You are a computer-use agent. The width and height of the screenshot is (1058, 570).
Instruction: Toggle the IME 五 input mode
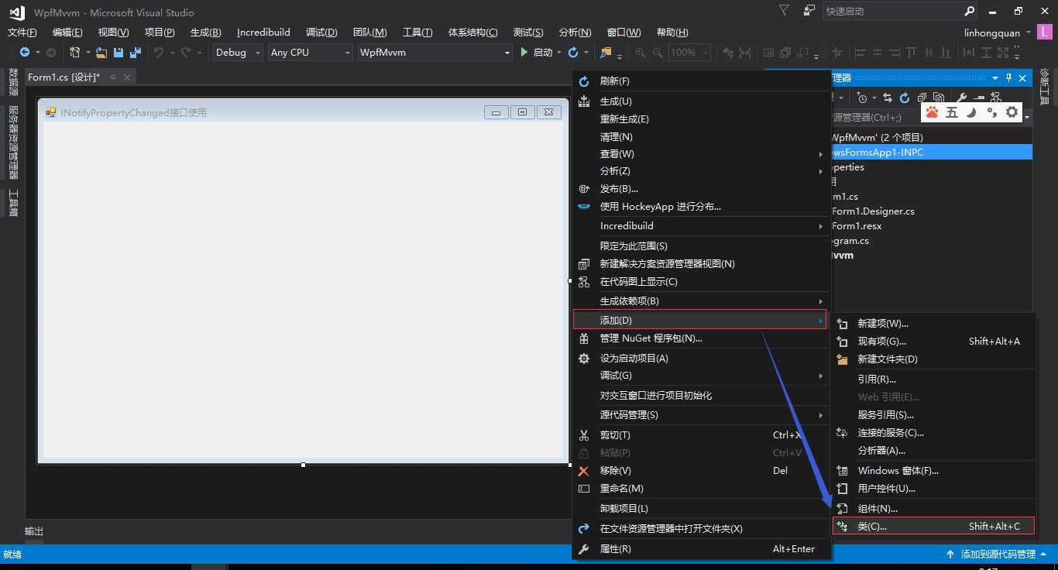tap(952, 112)
